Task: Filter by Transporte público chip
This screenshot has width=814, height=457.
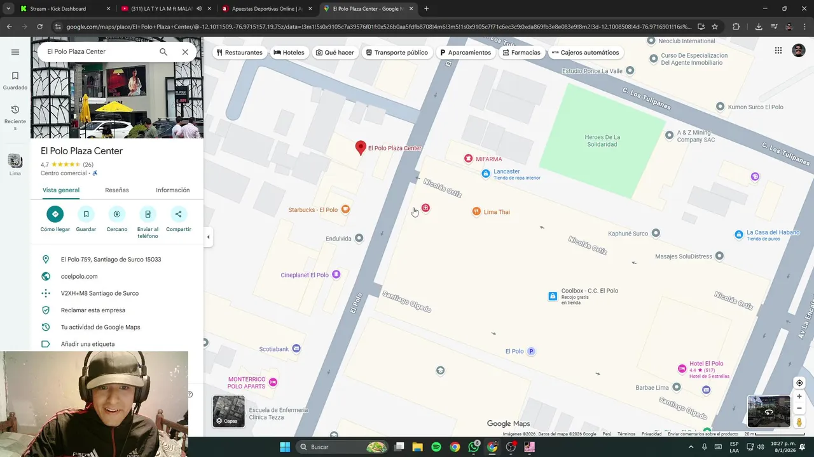Action: pyautogui.click(x=397, y=53)
